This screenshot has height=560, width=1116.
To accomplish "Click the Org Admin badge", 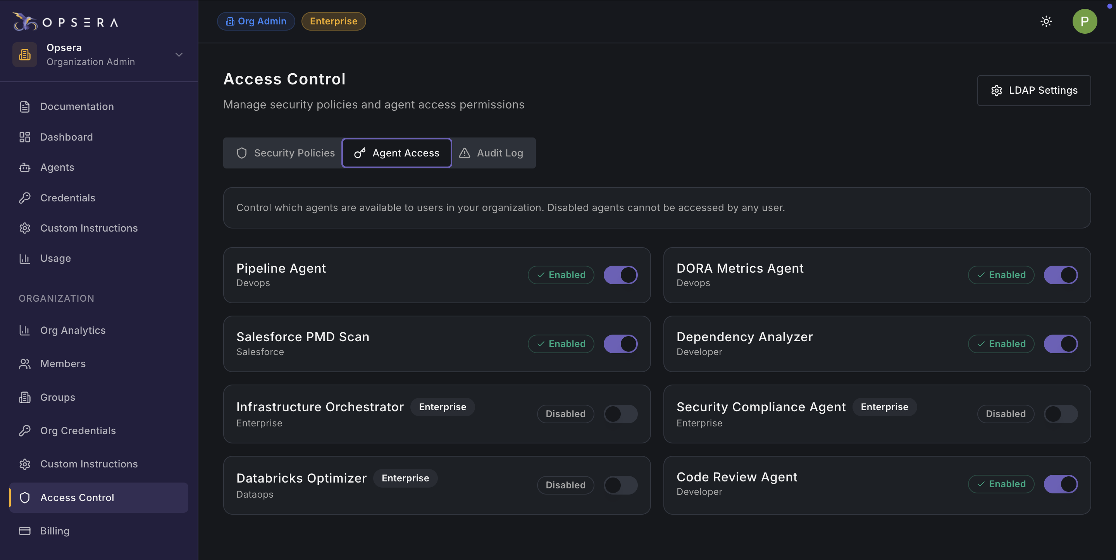I will [256, 21].
